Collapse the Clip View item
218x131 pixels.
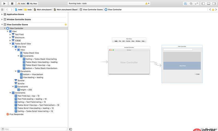click(13, 47)
